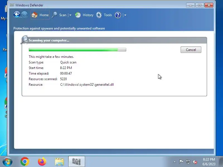The height and width of the screenshot is (167, 223).
Task: Select the Scan label in the toolbar
Action: [x=63, y=15]
